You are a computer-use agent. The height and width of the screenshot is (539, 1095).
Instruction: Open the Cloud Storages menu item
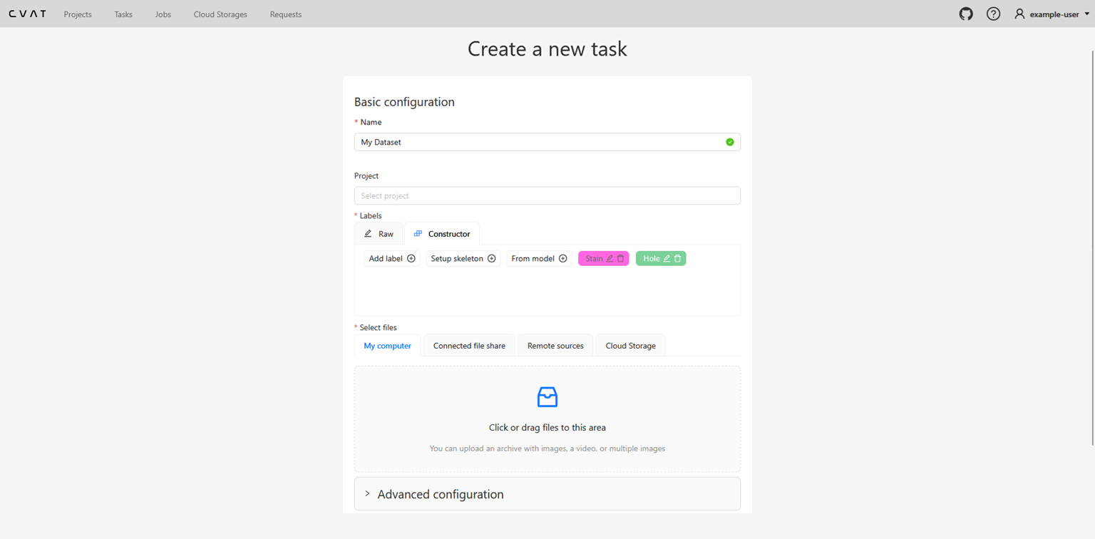coord(220,14)
